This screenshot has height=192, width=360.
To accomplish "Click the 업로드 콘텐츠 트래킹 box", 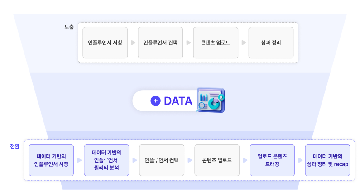I will pos(272,160).
